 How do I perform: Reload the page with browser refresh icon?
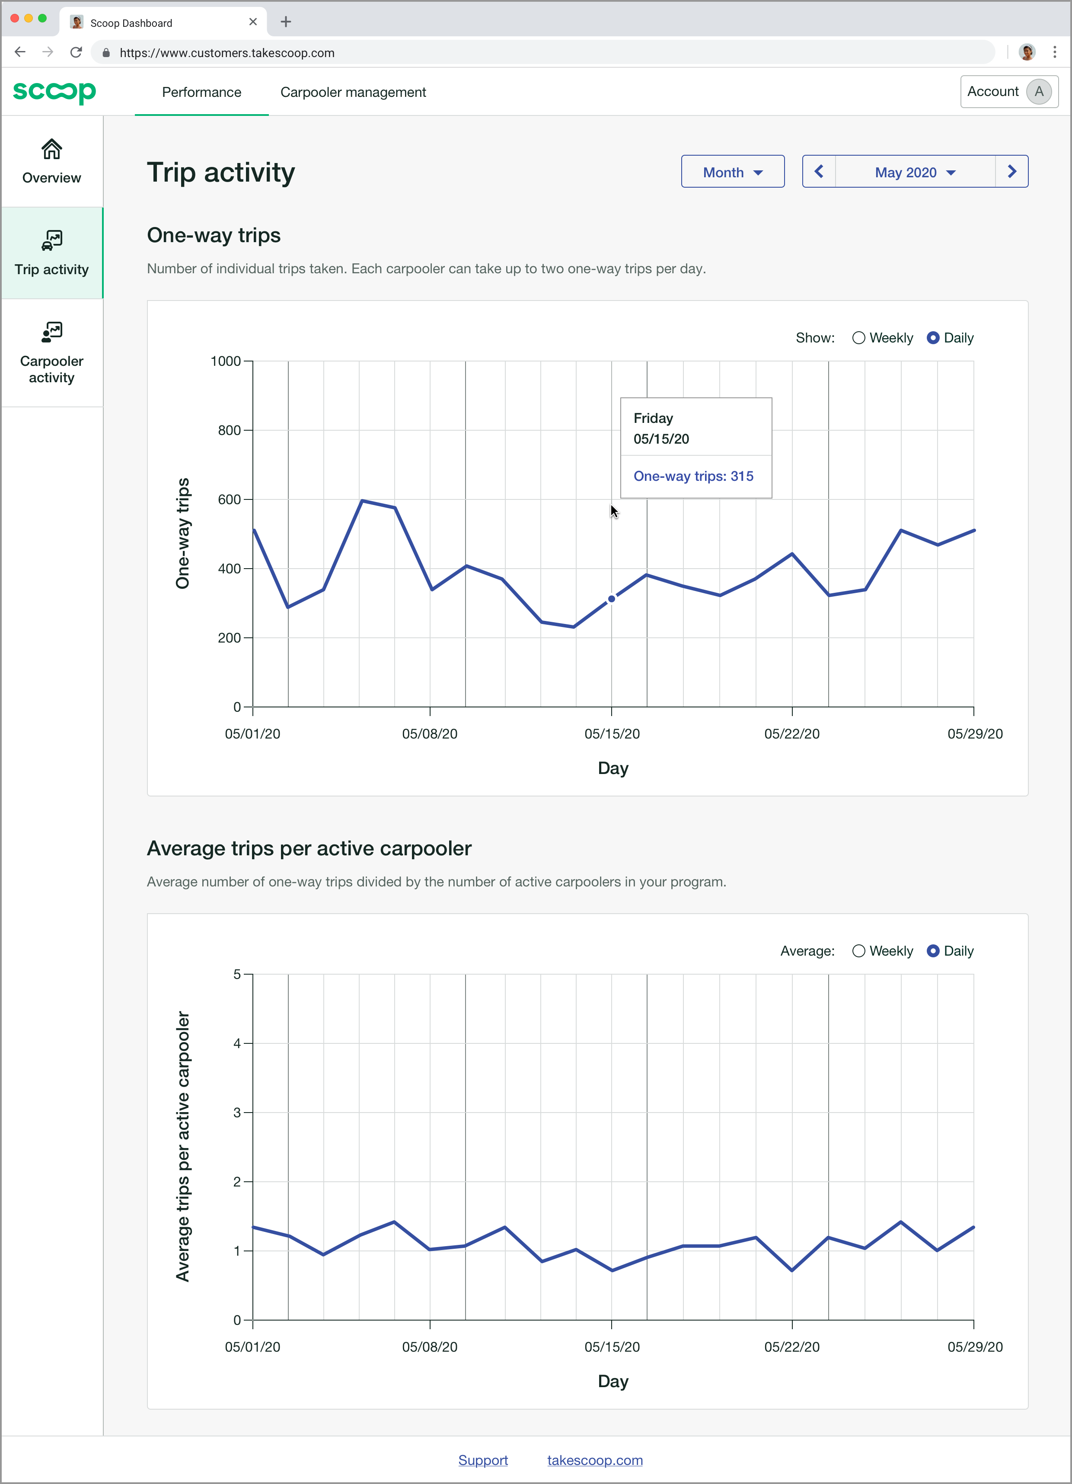click(x=77, y=52)
